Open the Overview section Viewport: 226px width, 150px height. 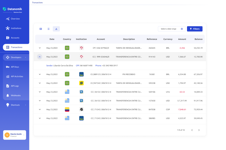point(13,19)
